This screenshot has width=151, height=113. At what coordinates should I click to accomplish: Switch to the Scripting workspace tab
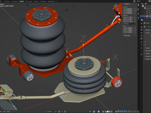click(x=36, y=1)
